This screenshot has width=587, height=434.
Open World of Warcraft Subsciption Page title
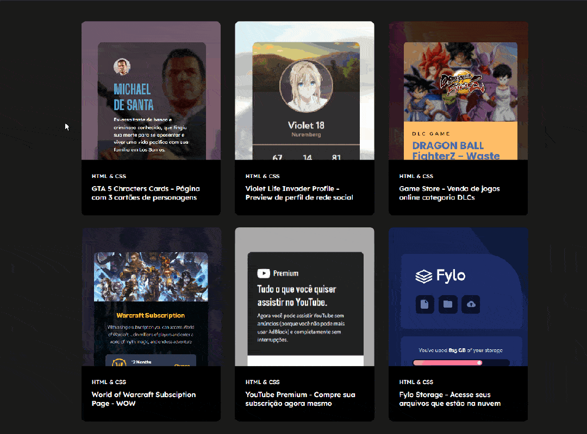[143, 399]
